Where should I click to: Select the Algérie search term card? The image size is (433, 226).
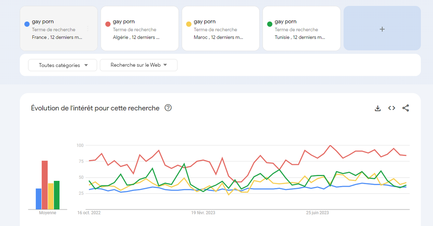pyautogui.click(x=140, y=29)
